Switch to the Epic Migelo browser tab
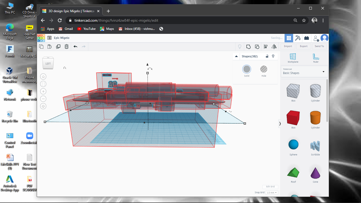 [70, 11]
